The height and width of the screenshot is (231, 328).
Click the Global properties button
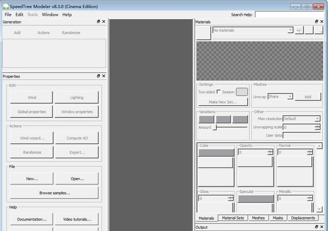click(32, 111)
